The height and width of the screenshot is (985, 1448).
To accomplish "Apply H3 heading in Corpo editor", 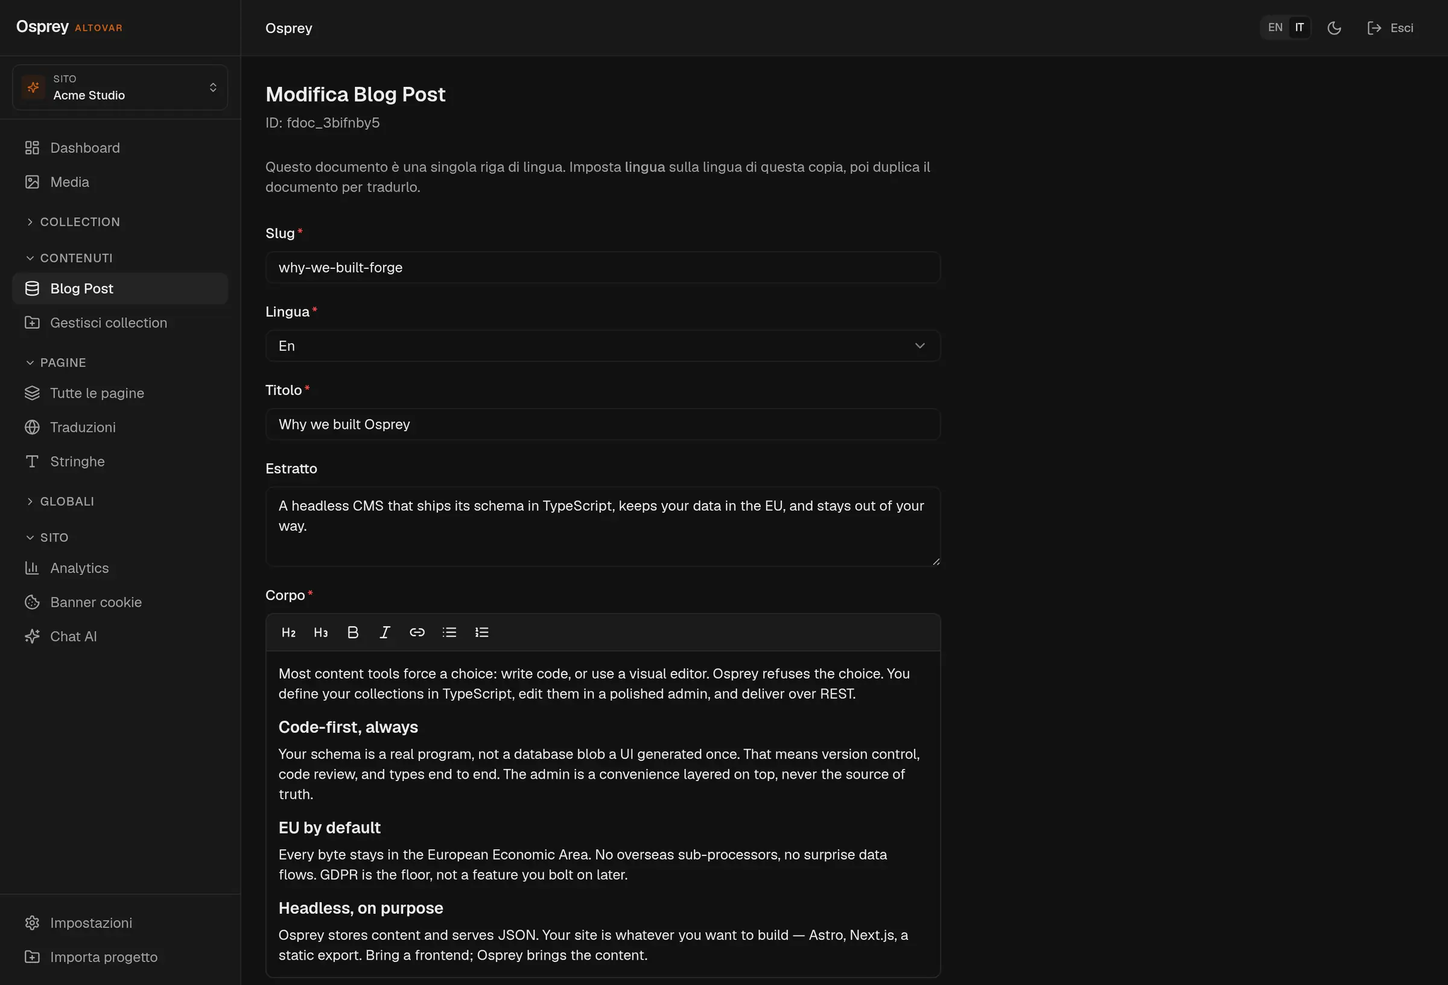I will pyautogui.click(x=321, y=632).
